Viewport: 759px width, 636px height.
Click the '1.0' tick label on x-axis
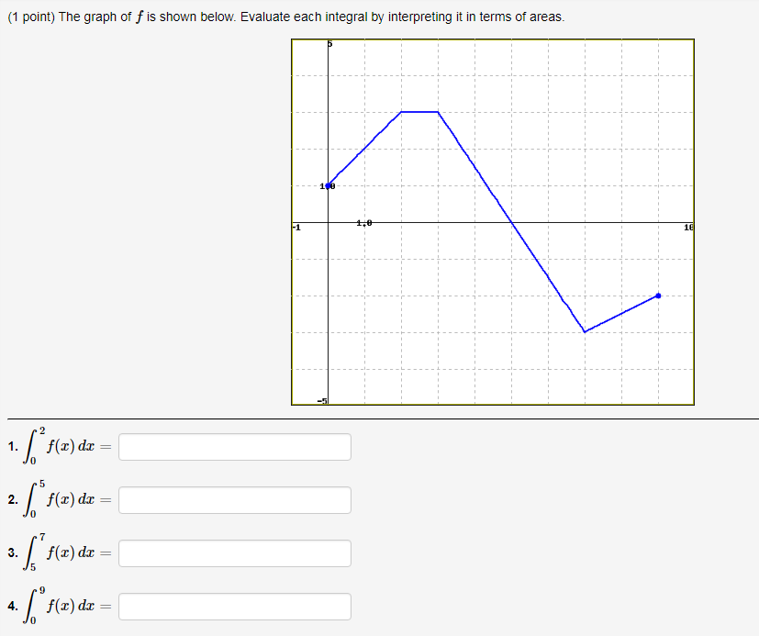(364, 223)
